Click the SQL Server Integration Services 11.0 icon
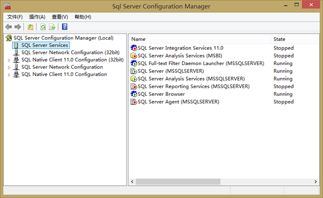Image resolution: width=323 pixels, height=198 pixels. [134, 48]
